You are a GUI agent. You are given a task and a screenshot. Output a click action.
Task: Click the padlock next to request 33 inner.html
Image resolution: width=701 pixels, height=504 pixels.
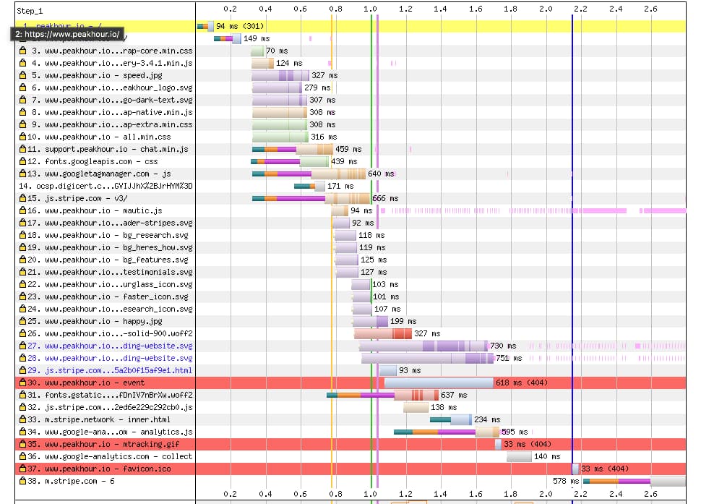(x=23, y=419)
